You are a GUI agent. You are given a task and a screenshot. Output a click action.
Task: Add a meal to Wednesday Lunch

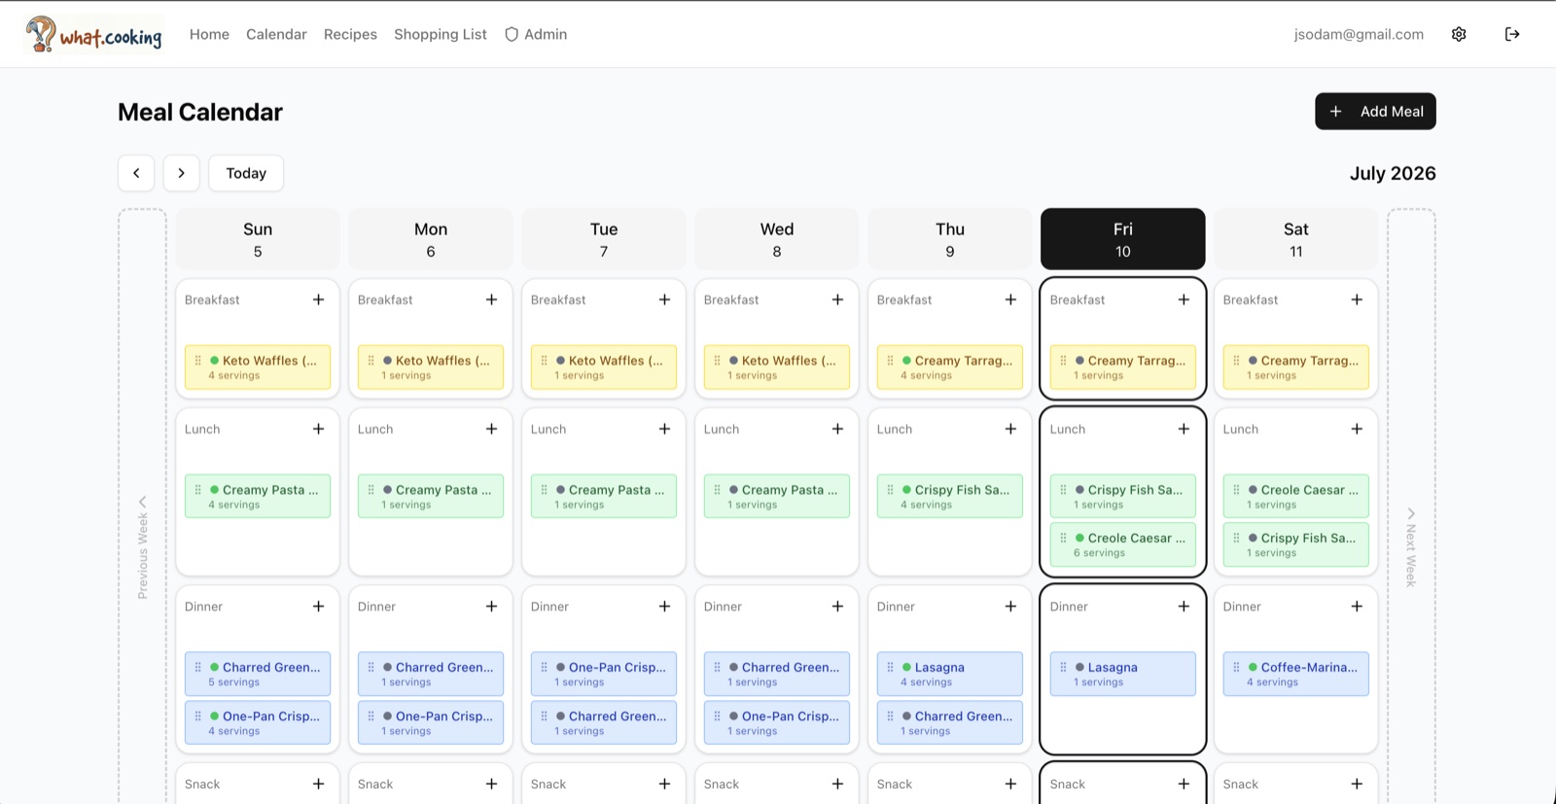click(x=837, y=429)
